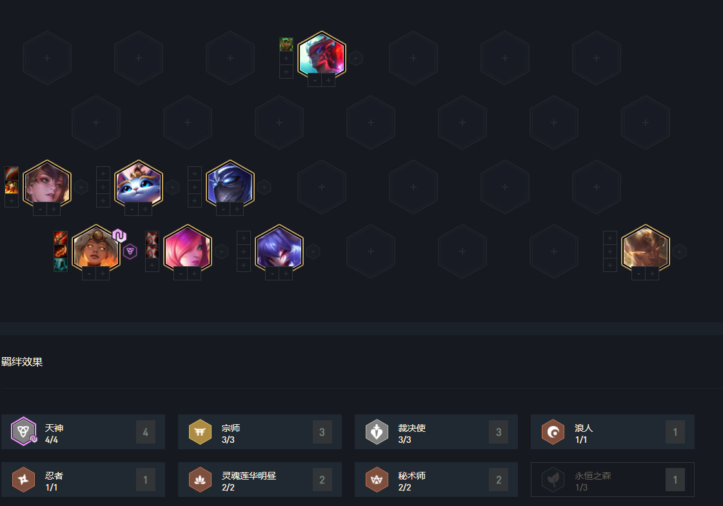Click the pink-haired champion portrait
The image size is (723, 506).
click(187, 248)
